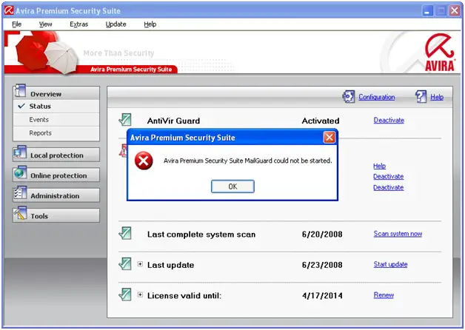Image resolution: width=465 pixels, height=330 pixels.
Task: Click OK in the error dialog
Action: tap(232, 186)
